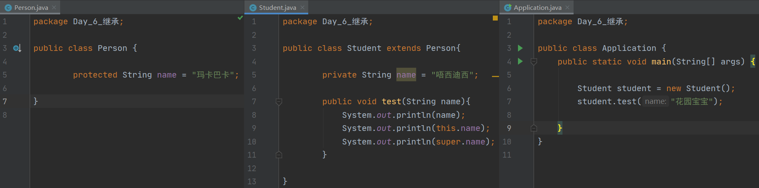
Task: Click green inspection checkmark in Person.java editor
Action: pos(240,18)
